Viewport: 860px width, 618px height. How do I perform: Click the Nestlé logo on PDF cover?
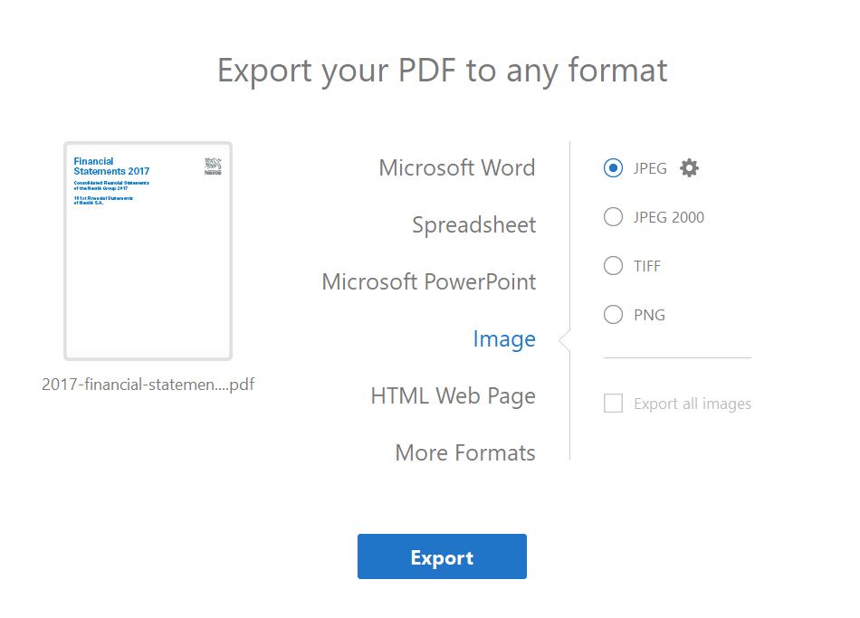click(213, 166)
